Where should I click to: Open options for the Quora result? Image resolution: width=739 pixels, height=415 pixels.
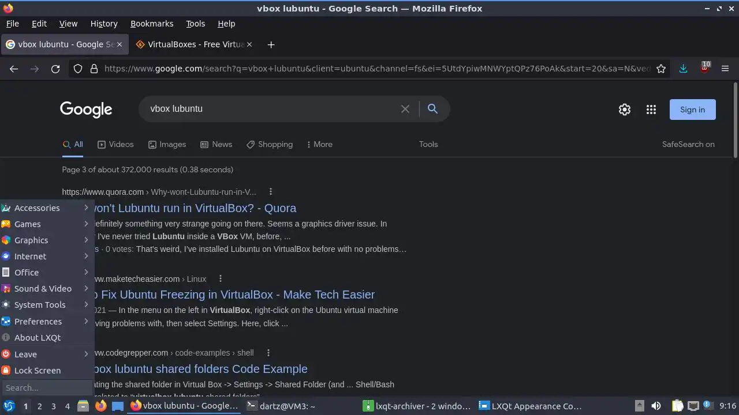(x=270, y=192)
